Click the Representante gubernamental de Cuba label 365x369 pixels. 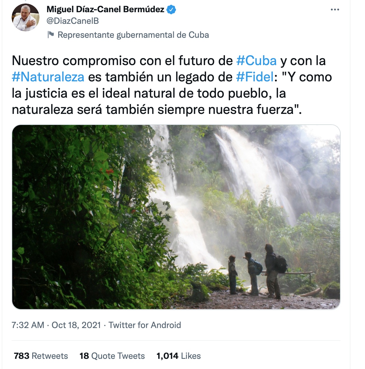[x=133, y=35]
